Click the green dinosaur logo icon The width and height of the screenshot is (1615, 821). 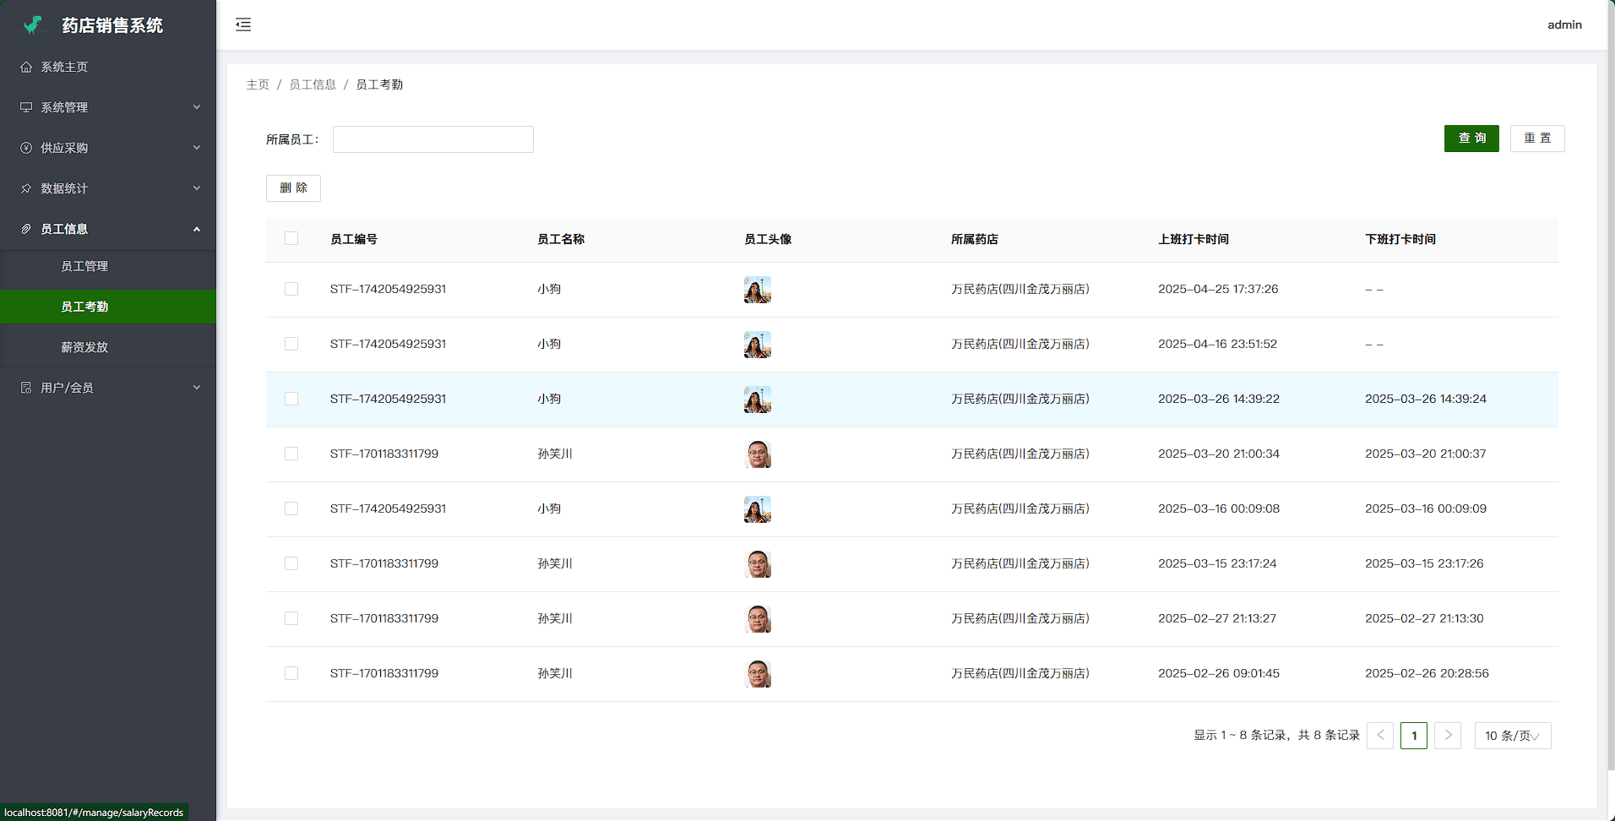click(34, 25)
